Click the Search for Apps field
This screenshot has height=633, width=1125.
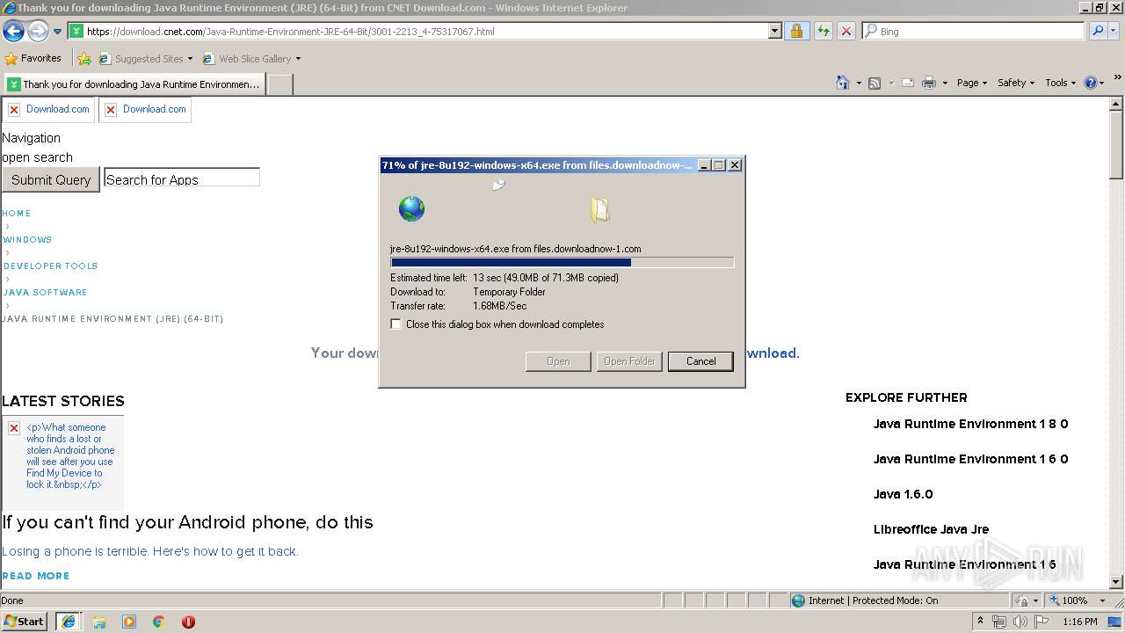[182, 178]
